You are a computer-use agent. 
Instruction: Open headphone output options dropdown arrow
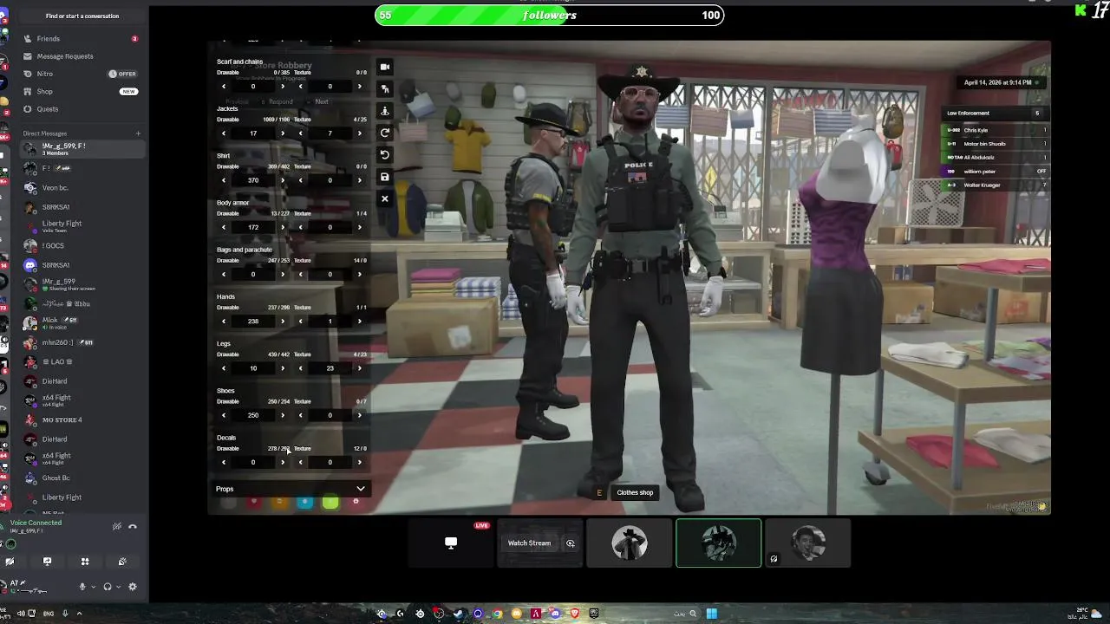(118, 587)
